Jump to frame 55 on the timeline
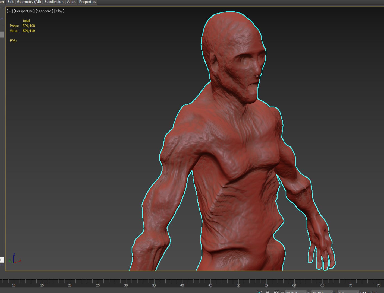 click(x=266, y=285)
